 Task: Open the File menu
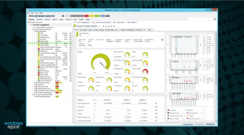[x=28, y=13]
